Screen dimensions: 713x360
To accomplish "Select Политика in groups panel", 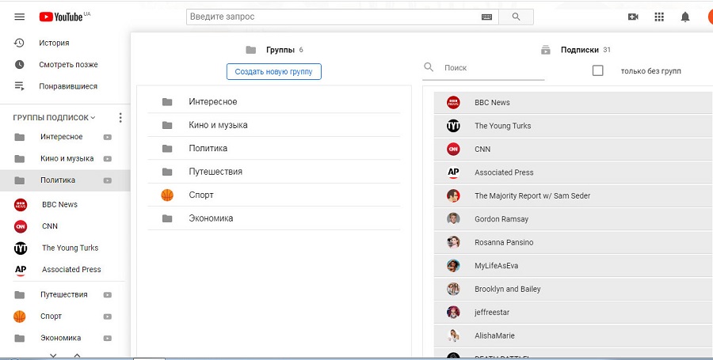I will click(274, 149).
